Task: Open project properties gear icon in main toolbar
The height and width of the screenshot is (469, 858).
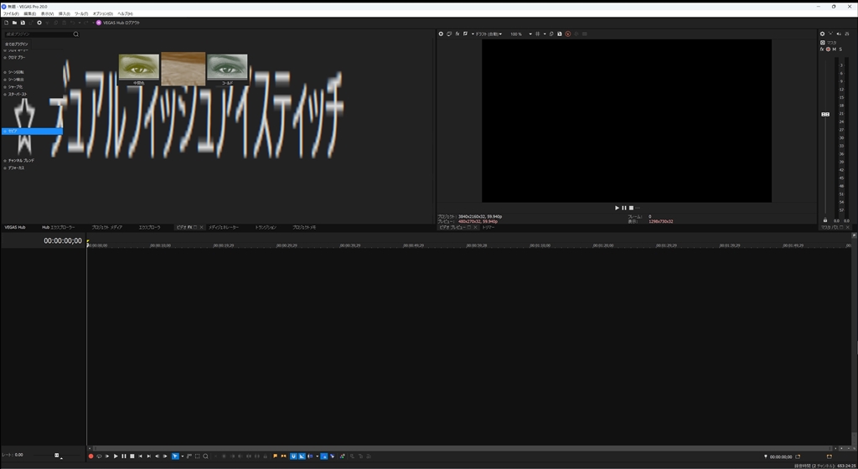Action: [x=39, y=23]
